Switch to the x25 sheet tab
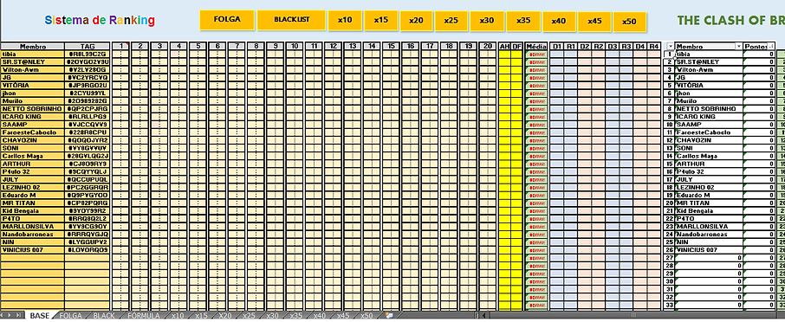 (249, 315)
